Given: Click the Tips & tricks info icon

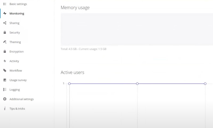Looking at the screenshot, I should [x=5, y=109].
